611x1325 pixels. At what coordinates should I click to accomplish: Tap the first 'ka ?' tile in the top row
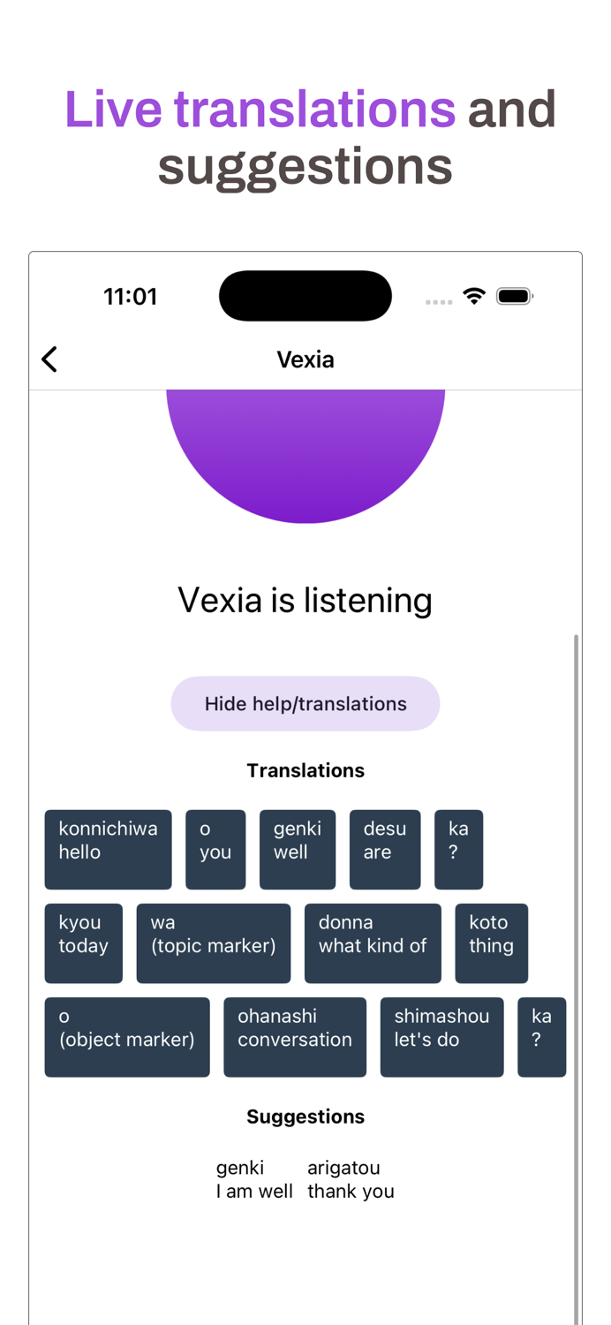point(458,849)
